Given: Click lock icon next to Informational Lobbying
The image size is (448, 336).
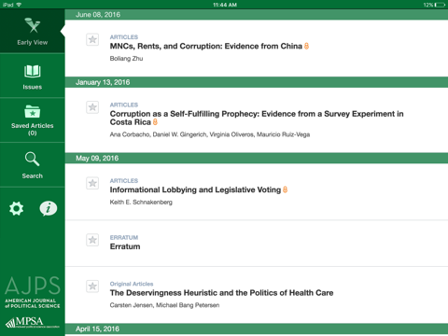Looking at the screenshot, I should [285, 189].
